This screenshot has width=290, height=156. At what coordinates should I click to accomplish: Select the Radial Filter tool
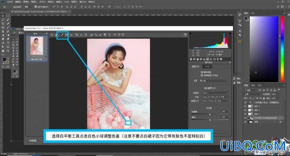[109, 35]
